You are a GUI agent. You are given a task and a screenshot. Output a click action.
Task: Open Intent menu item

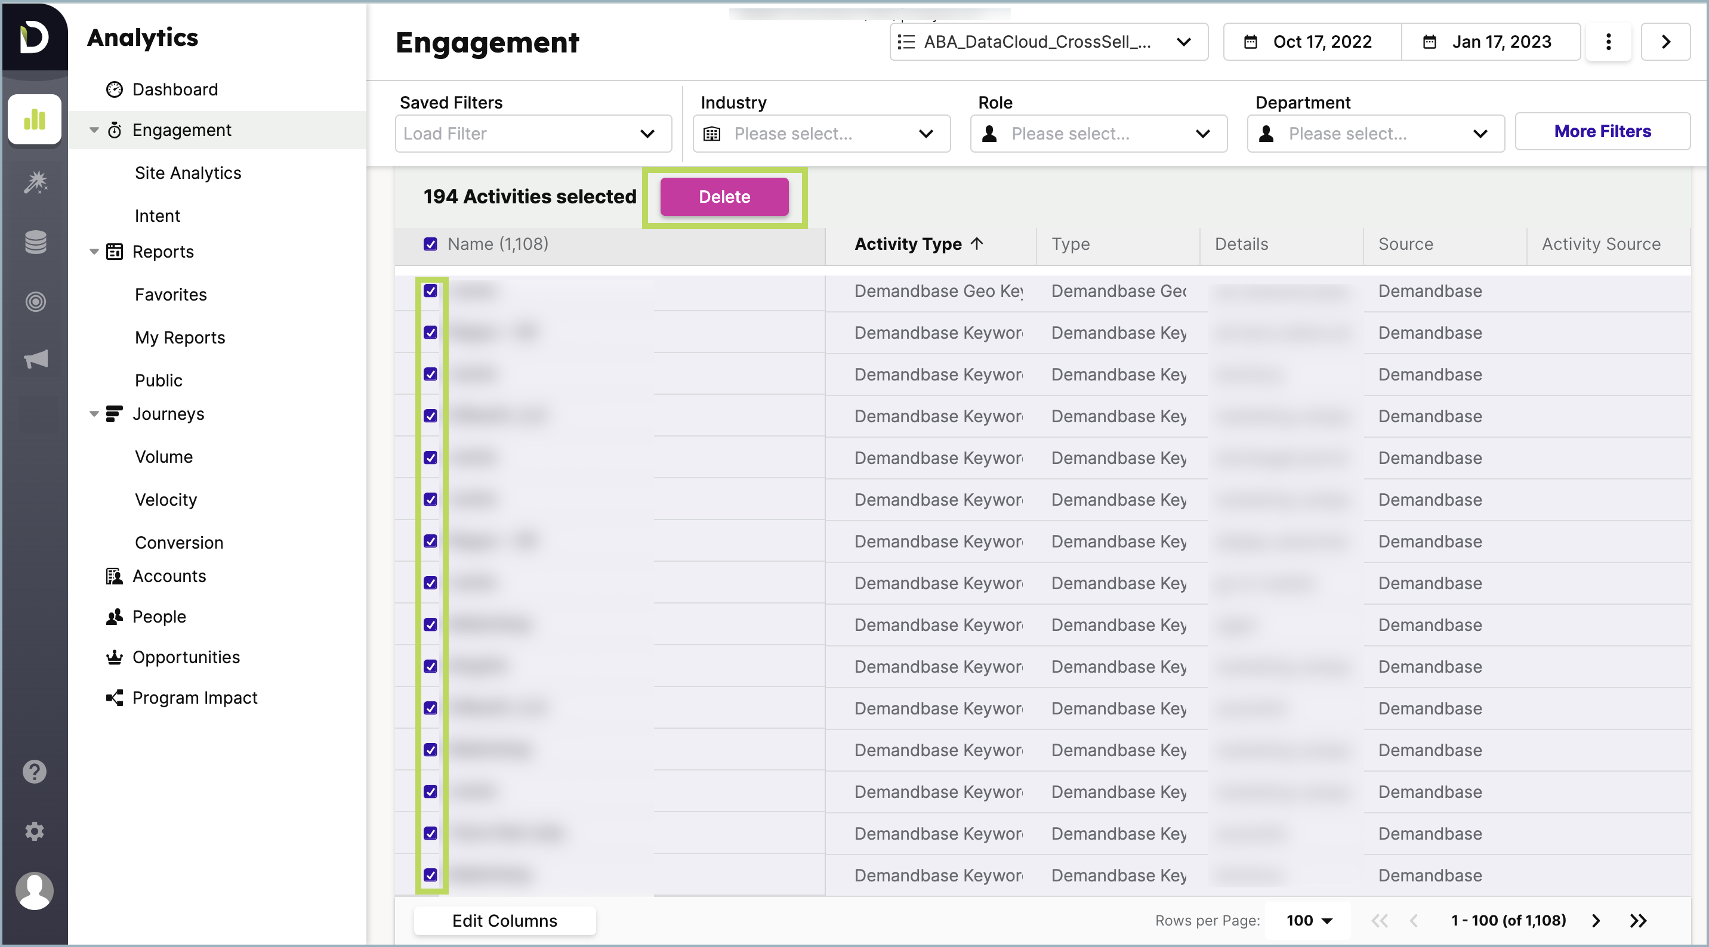[157, 215]
